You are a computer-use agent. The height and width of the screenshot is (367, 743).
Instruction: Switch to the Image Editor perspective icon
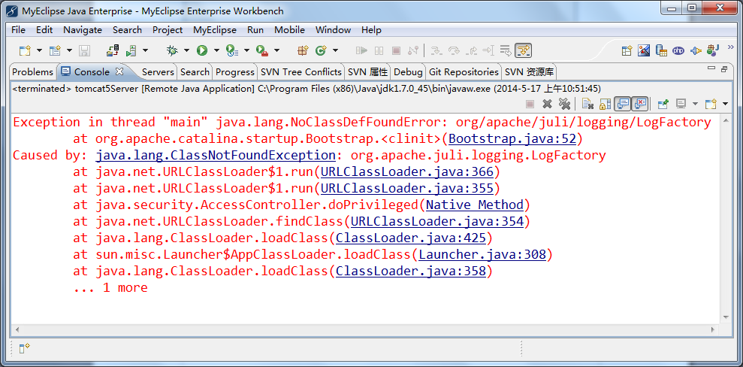[644, 50]
